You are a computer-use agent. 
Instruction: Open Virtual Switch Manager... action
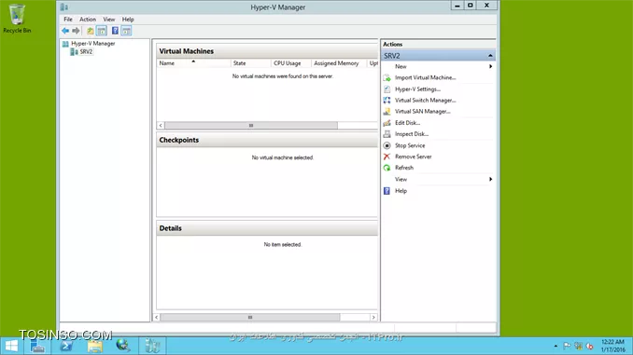425,101
